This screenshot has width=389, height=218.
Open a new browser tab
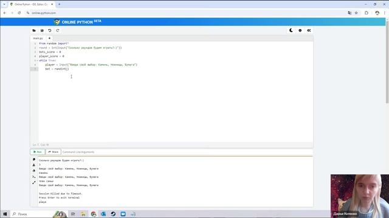pos(59,4)
